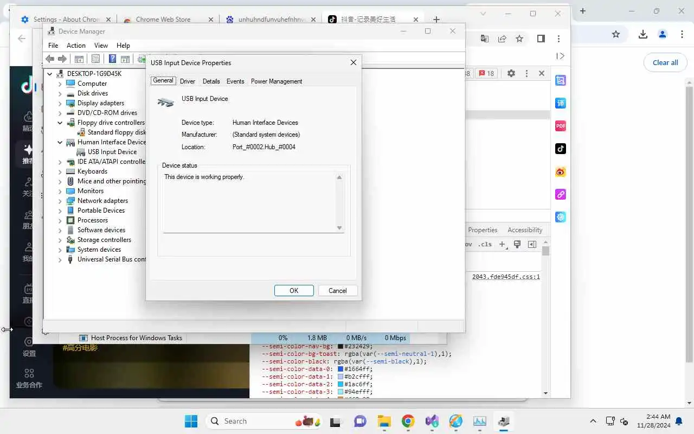Click the blue translate icon in Edge sidebar
Image resolution: width=694 pixels, height=434 pixels.
561,103
